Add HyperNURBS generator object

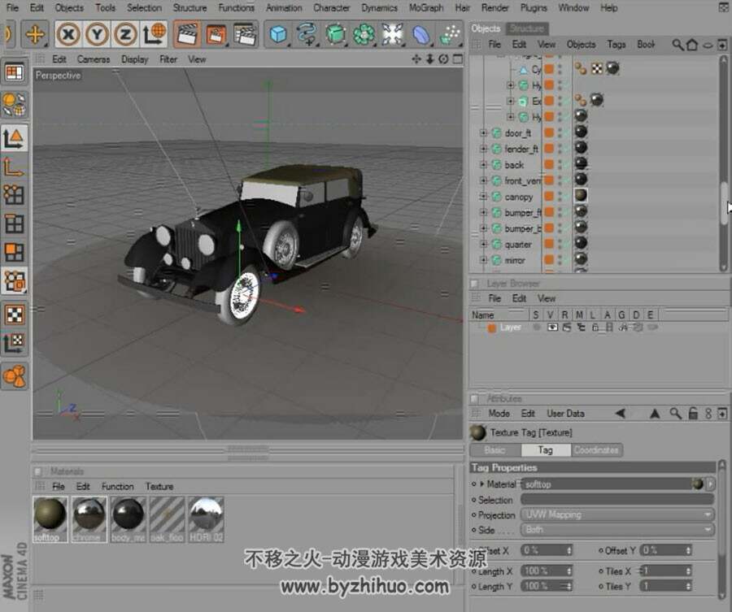point(335,34)
